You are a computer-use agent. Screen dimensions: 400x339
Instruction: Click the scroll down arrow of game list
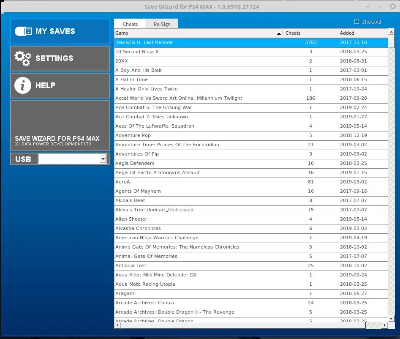click(x=391, y=319)
